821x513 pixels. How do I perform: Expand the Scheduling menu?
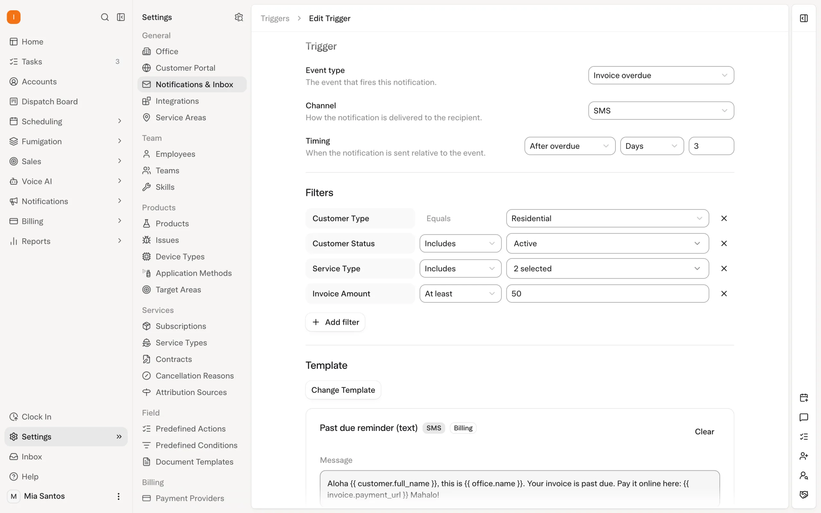(66, 122)
